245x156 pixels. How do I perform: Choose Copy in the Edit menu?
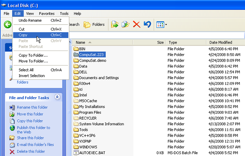tap(41, 35)
